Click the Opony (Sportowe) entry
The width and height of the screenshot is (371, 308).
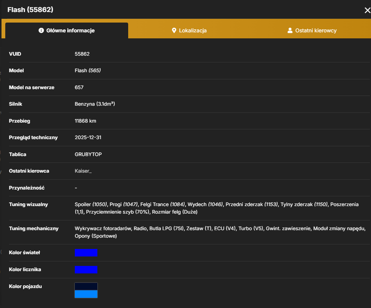pos(96,236)
